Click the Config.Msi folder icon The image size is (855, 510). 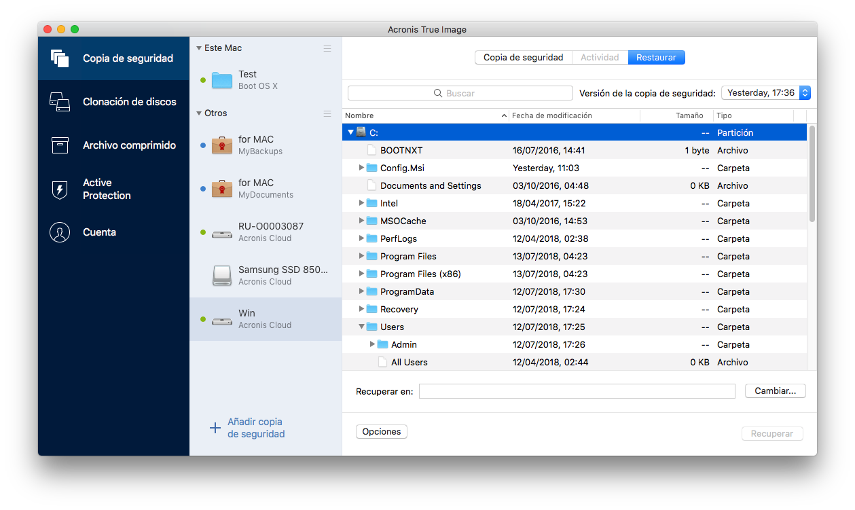[371, 168]
